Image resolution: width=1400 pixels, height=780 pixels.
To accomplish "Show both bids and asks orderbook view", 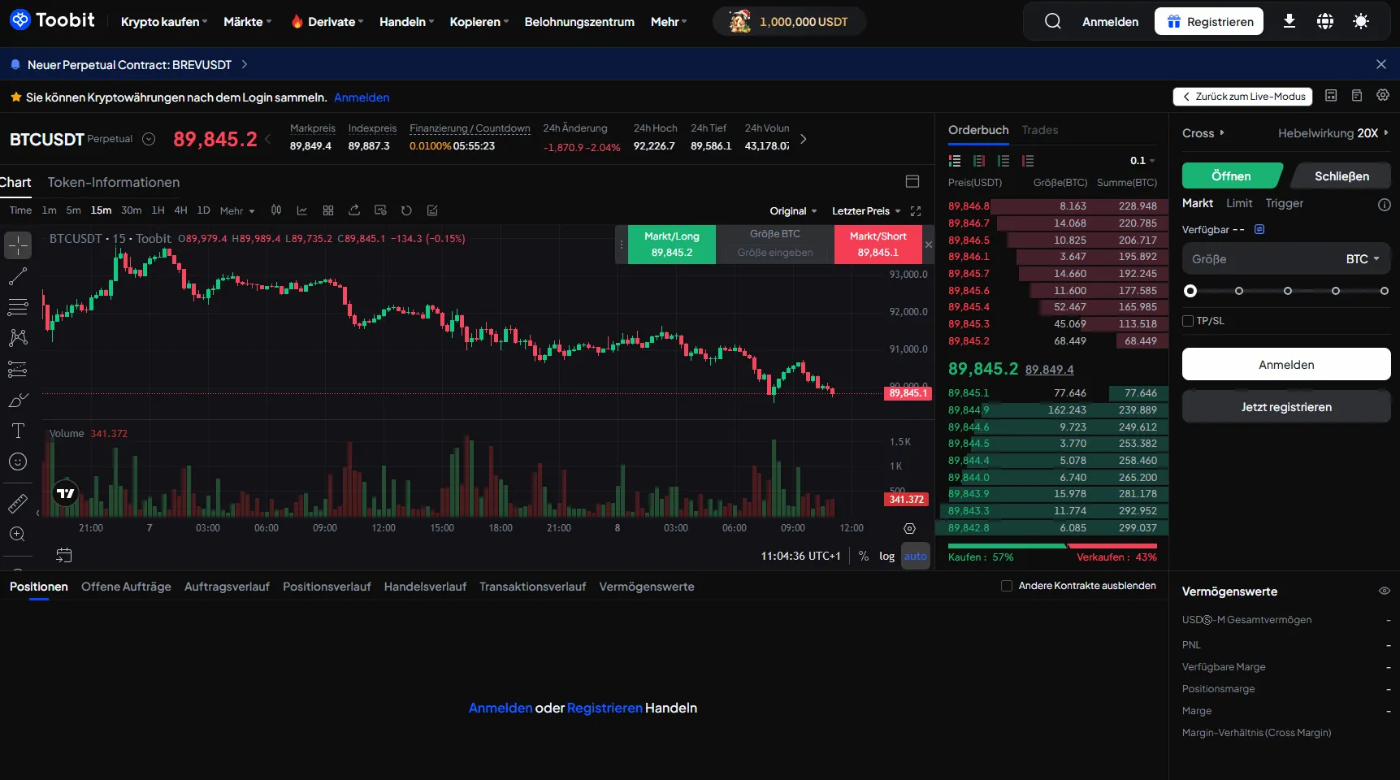I will pyautogui.click(x=955, y=161).
